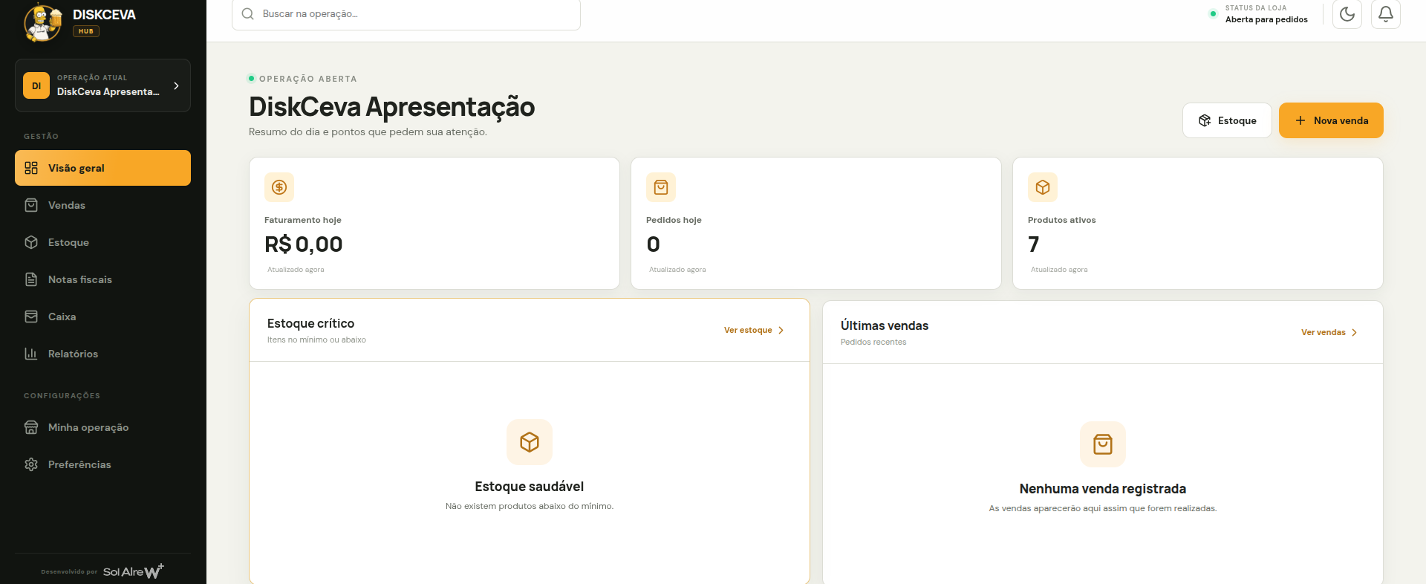Expand the current operation selector chevron
This screenshot has height=584, width=1426.
click(176, 85)
